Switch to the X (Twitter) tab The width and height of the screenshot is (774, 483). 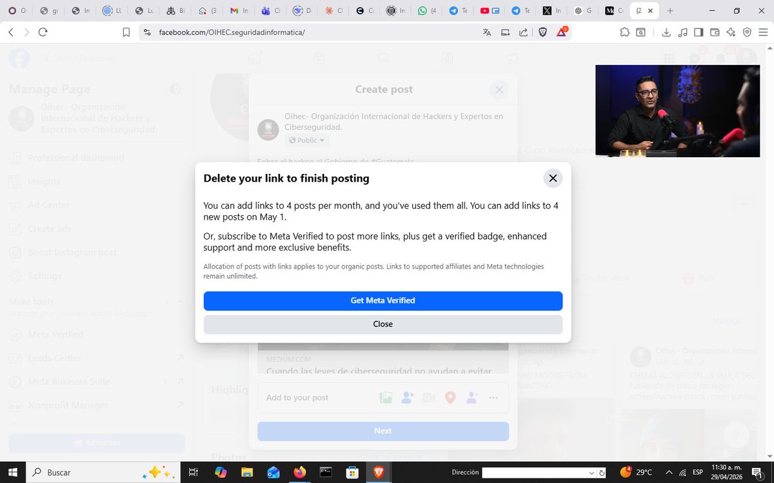[552, 11]
